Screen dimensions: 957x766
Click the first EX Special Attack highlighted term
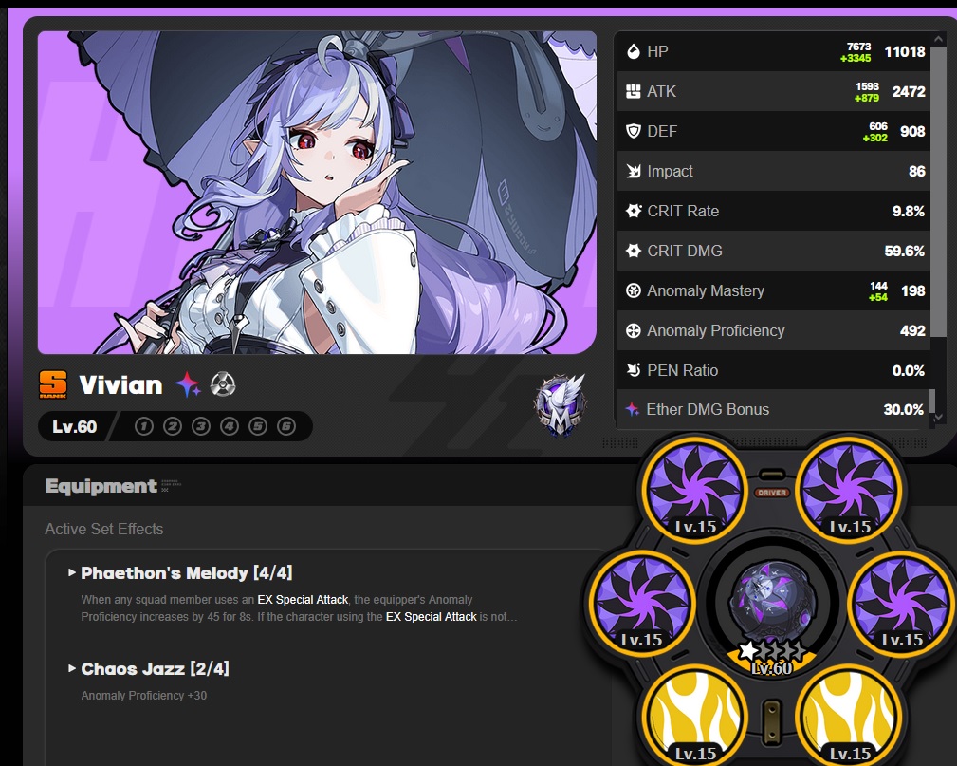coord(303,600)
